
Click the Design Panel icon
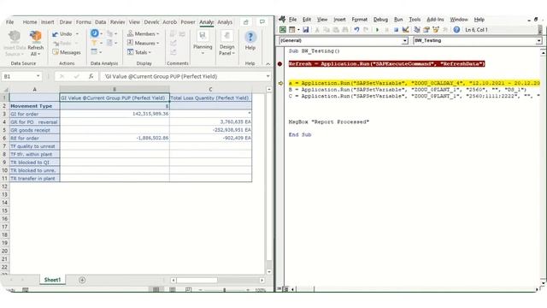227,37
